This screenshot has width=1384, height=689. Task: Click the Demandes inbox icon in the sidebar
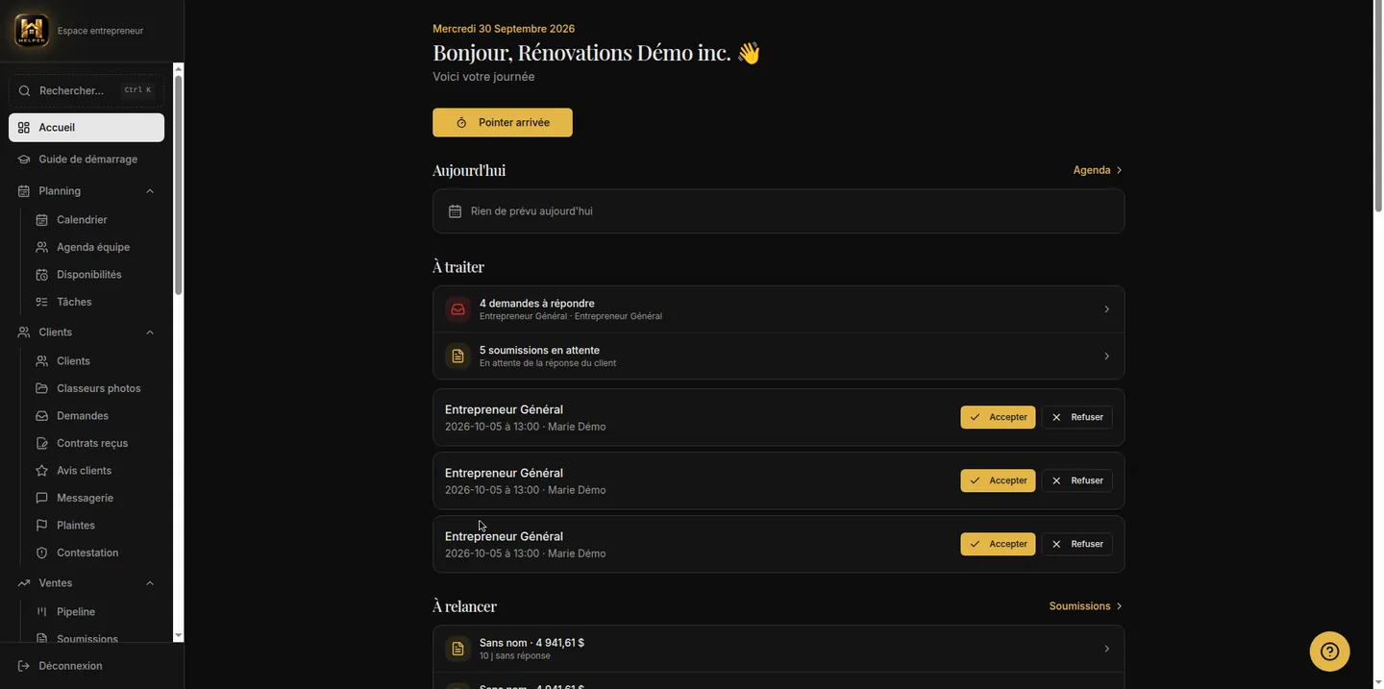[x=41, y=416]
